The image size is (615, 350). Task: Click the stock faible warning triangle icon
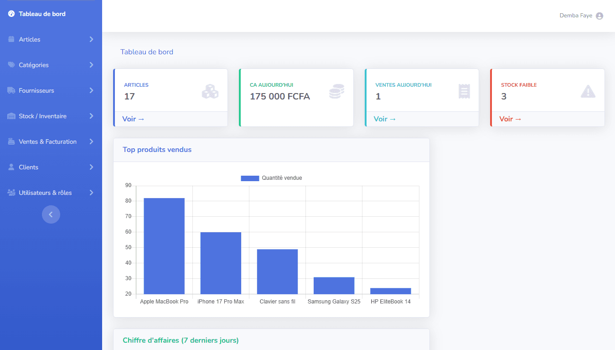[588, 92]
